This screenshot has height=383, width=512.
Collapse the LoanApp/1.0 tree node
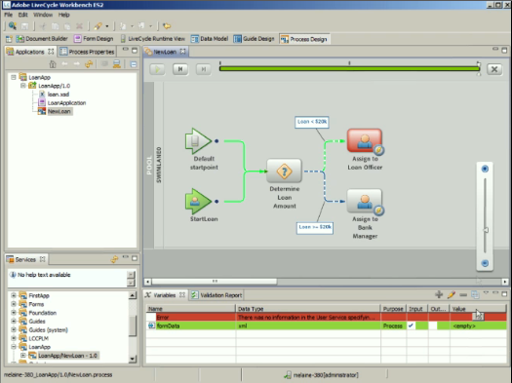tap(23, 86)
